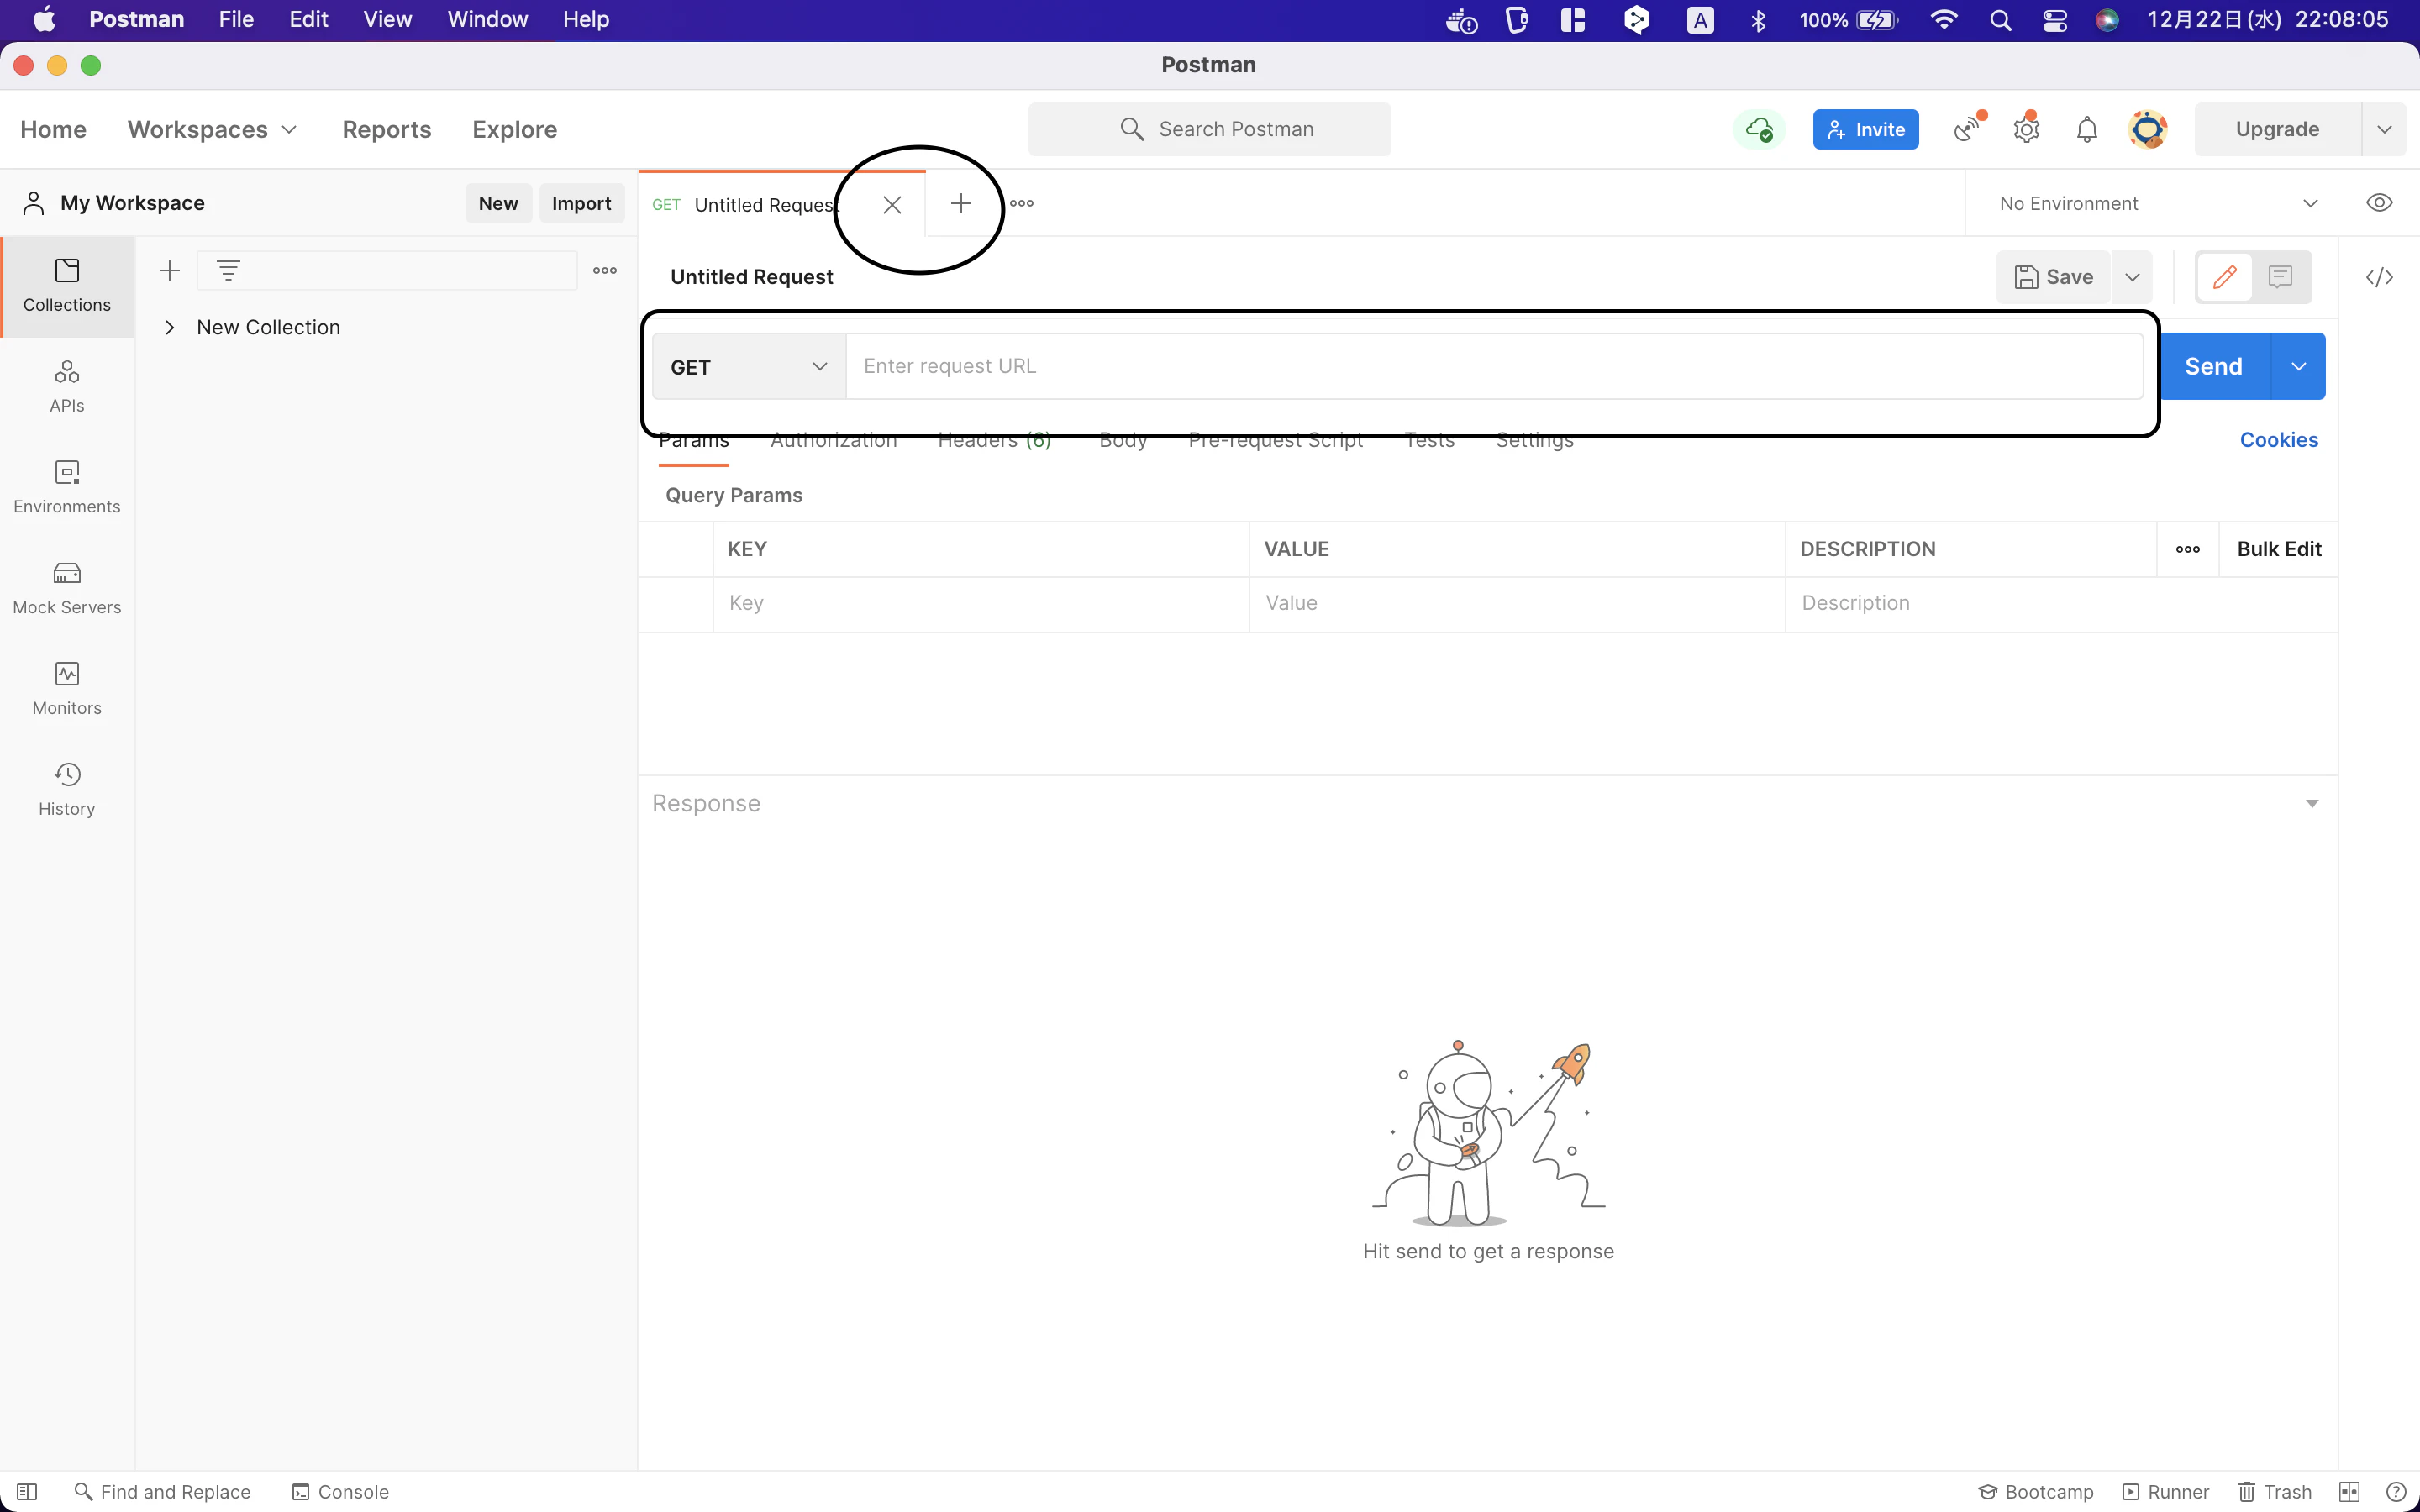Show the environment quick look eye
This screenshot has width=2420, height=1512.
point(2380,203)
